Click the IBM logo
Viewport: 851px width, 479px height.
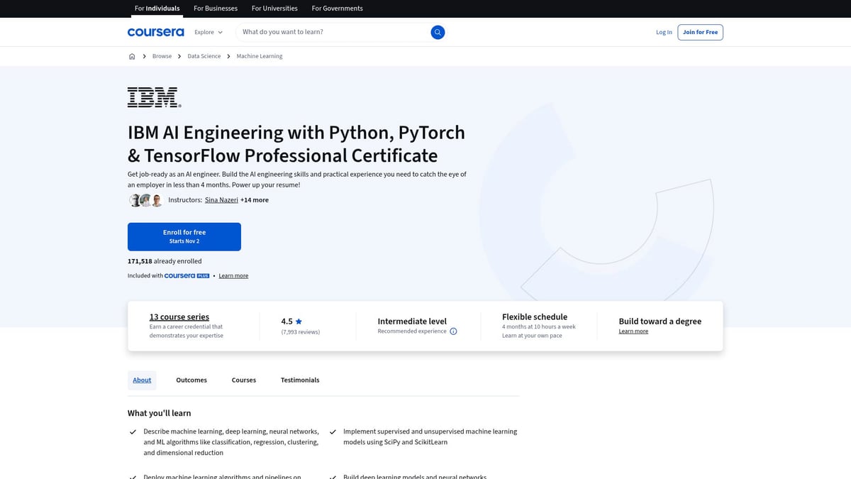click(154, 97)
